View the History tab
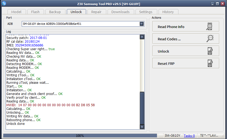This screenshot has width=227, height=139. 168,12
